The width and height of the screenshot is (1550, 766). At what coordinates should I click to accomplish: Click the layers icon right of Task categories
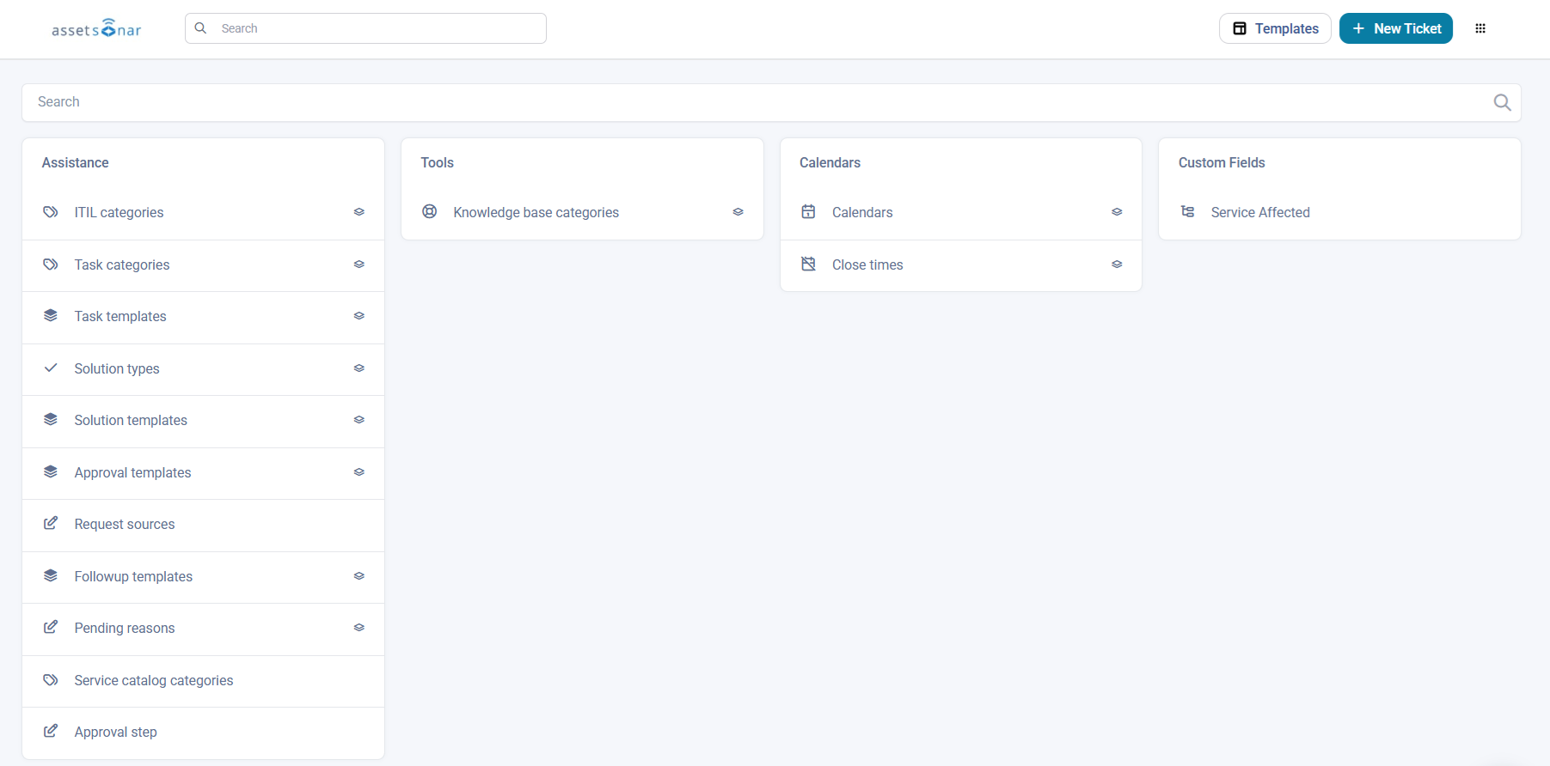[x=359, y=264]
